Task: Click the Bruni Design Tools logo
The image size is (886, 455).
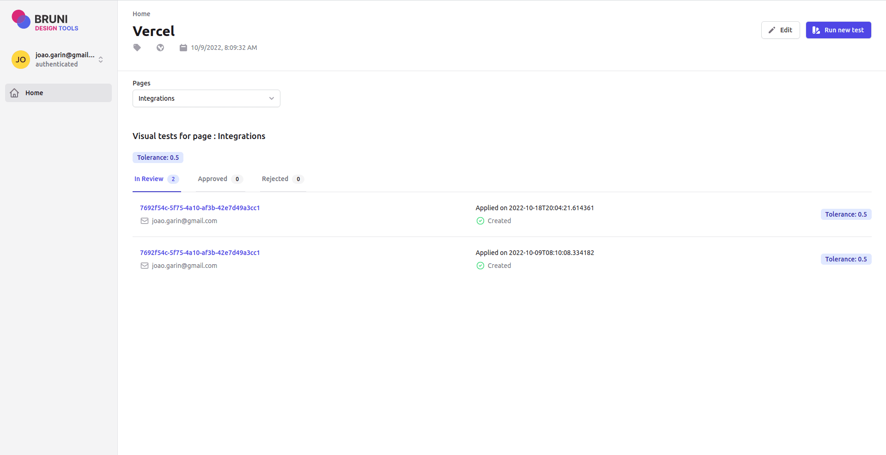Action: click(x=45, y=21)
